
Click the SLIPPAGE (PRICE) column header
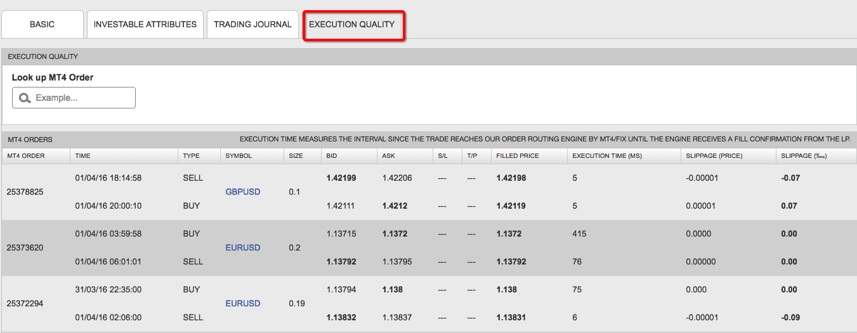coord(728,156)
